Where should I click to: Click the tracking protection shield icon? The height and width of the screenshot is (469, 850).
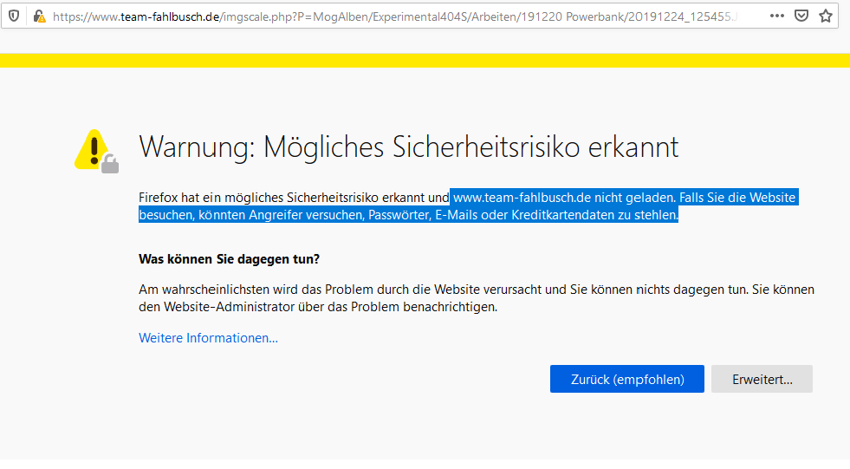(x=15, y=16)
